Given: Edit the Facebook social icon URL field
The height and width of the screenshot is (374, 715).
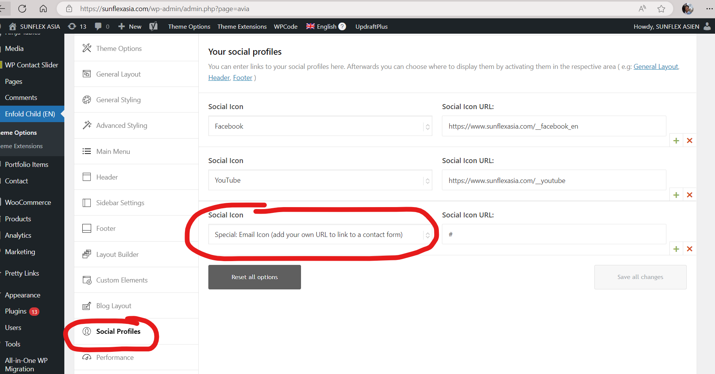Looking at the screenshot, I should click(x=554, y=126).
